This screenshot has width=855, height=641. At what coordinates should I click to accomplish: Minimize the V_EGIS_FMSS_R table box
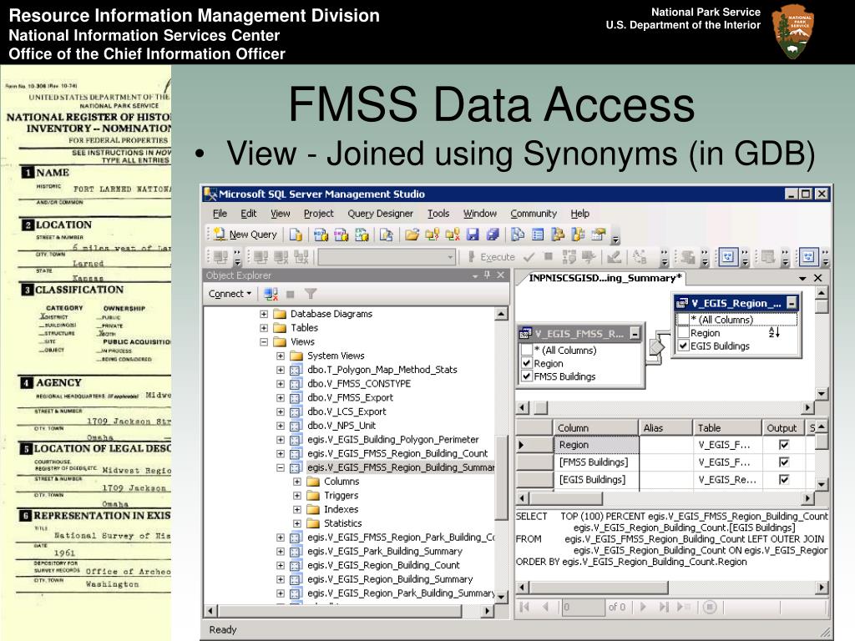(635, 334)
